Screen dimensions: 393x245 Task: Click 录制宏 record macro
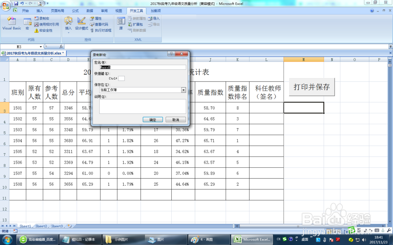[42, 18]
